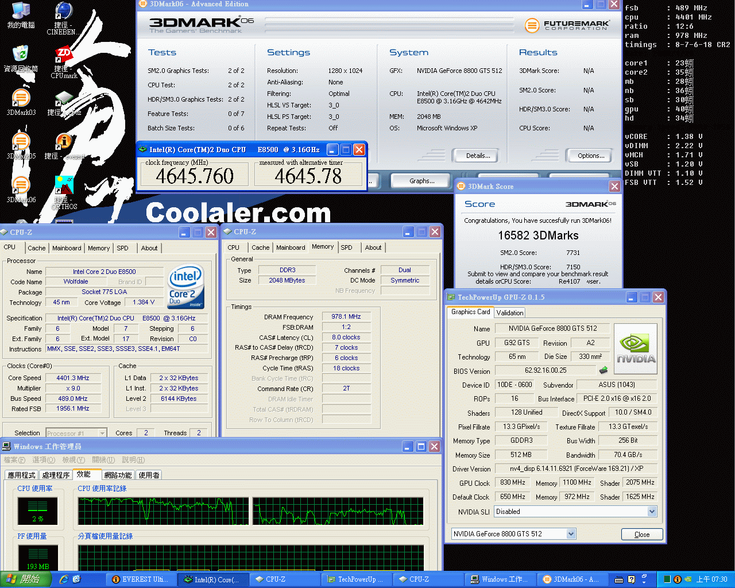Launch the ORTHOS shortcut desktop icon
The width and height of the screenshot is (735, 588).
pyautogui.click(x=64, y=193)
